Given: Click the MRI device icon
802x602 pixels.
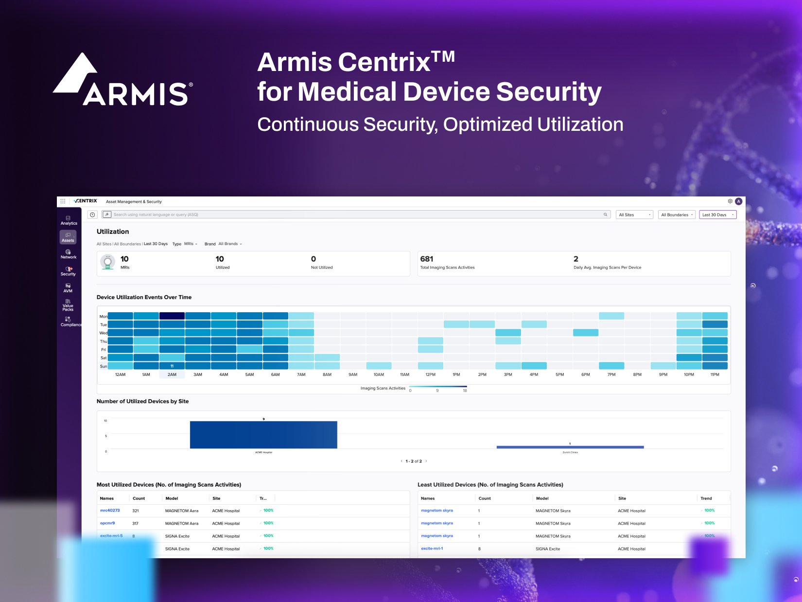Looking at the screenshot, I should pos(107,262).
